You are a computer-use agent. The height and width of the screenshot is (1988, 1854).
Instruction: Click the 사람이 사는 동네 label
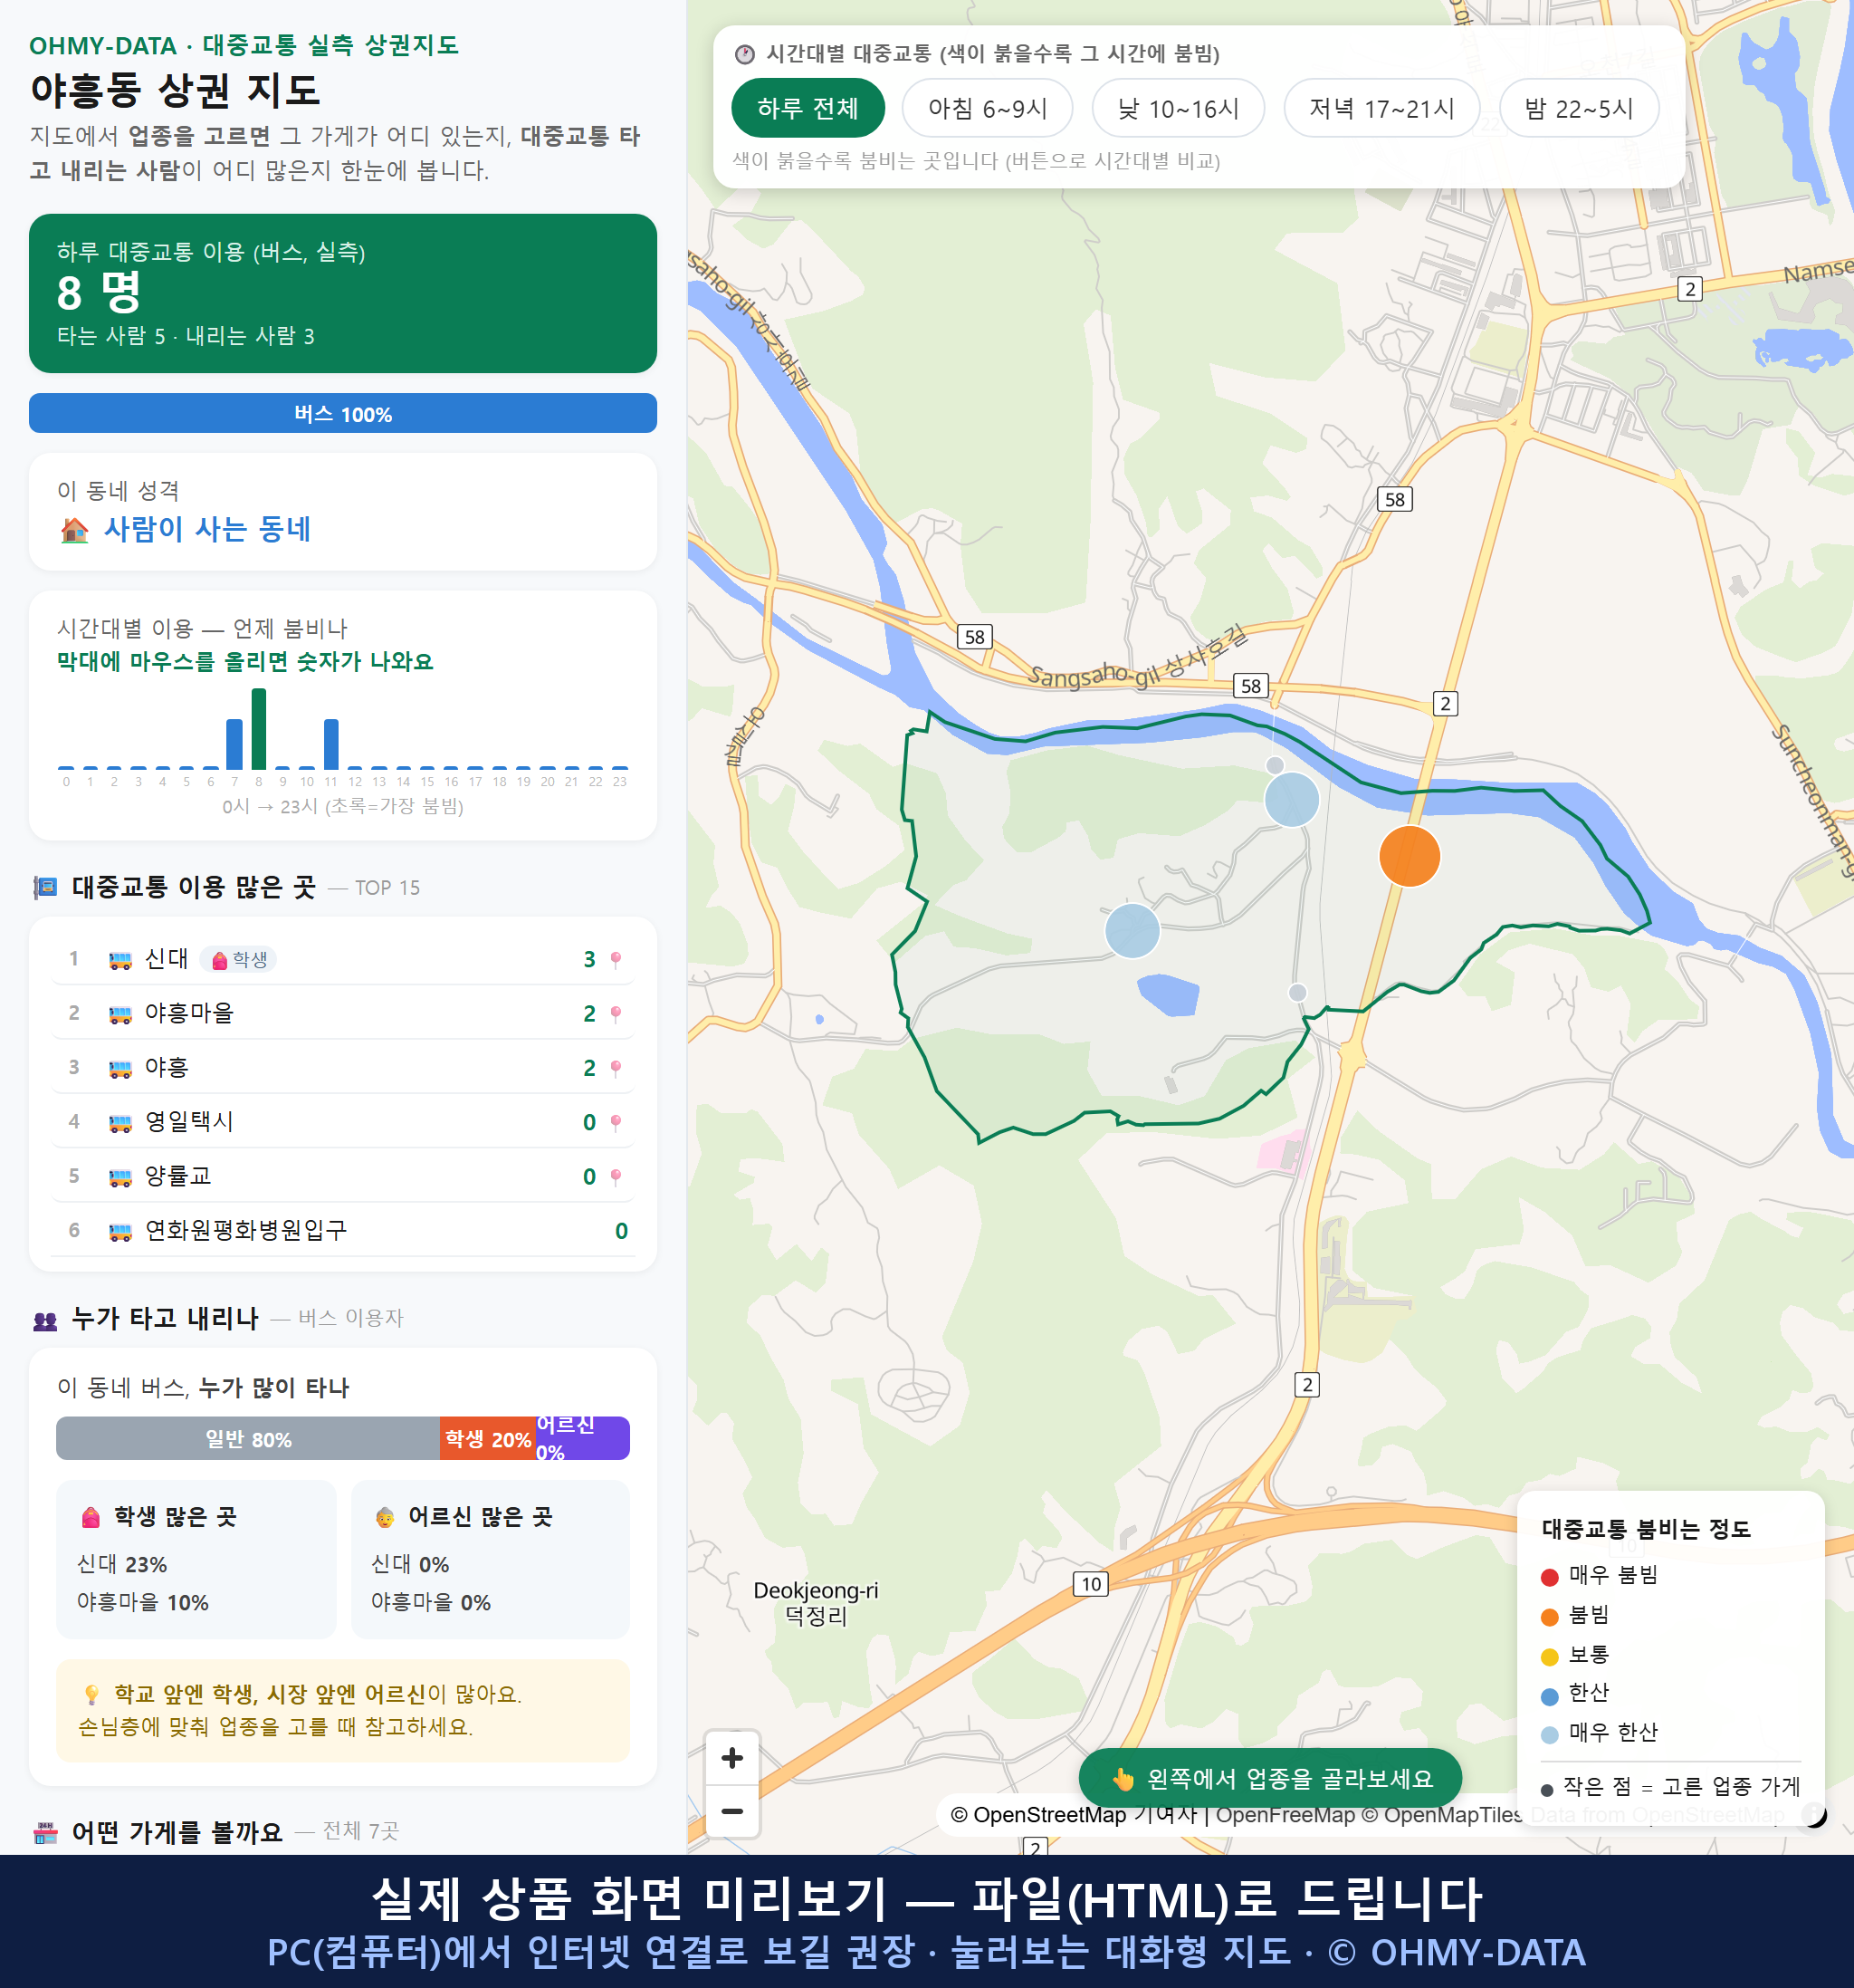pos(208,529)
